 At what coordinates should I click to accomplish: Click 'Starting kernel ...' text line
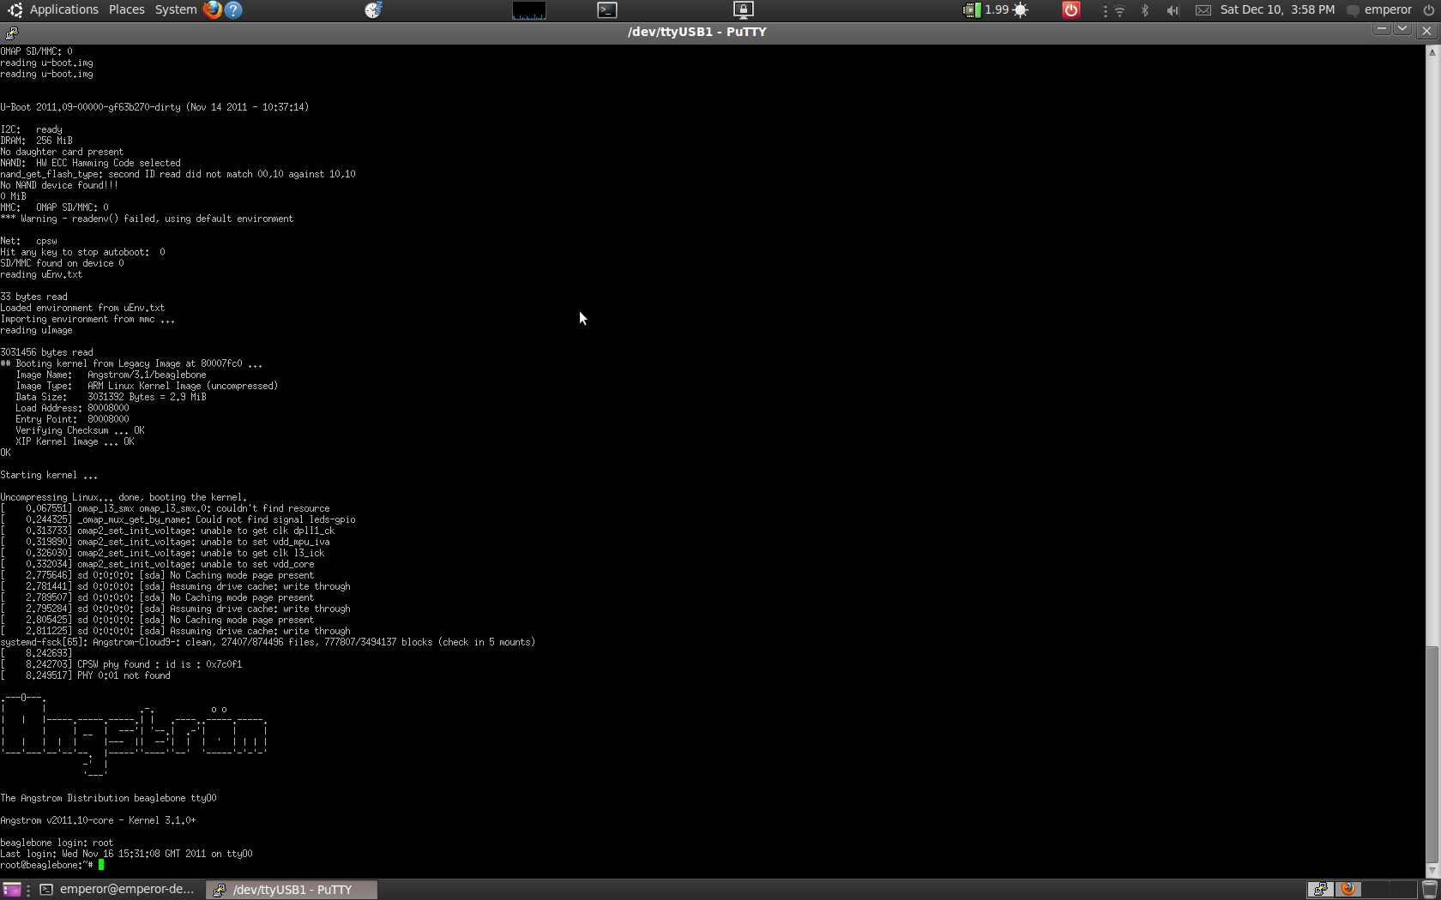[x=49, y=475]
